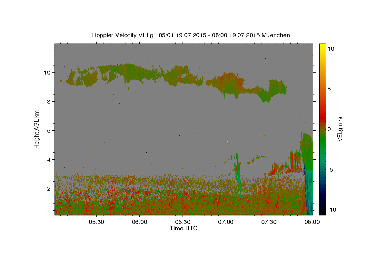Click the colorbar top value '10' label
387x258 pixels.
tap(331, 49)
